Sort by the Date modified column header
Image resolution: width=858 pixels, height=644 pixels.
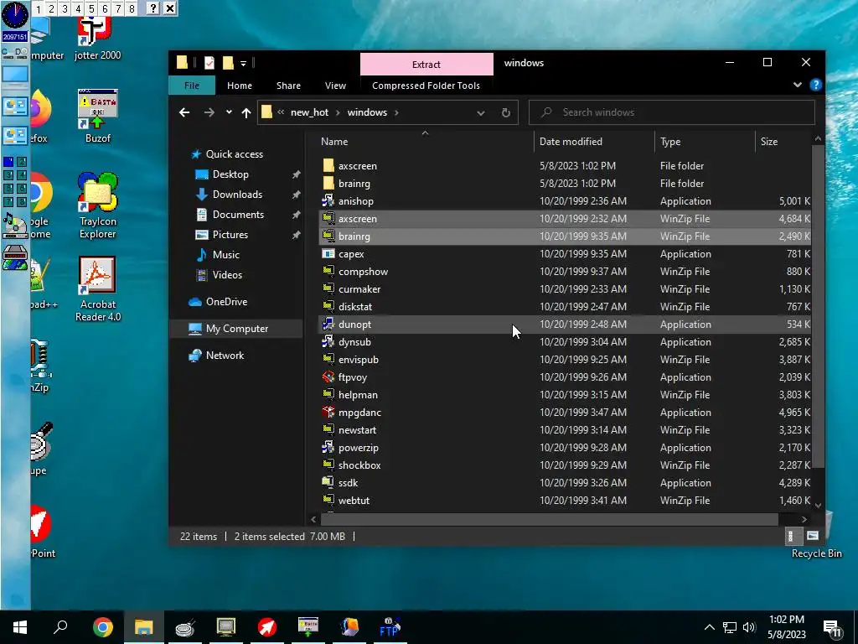tap(594, 141)
